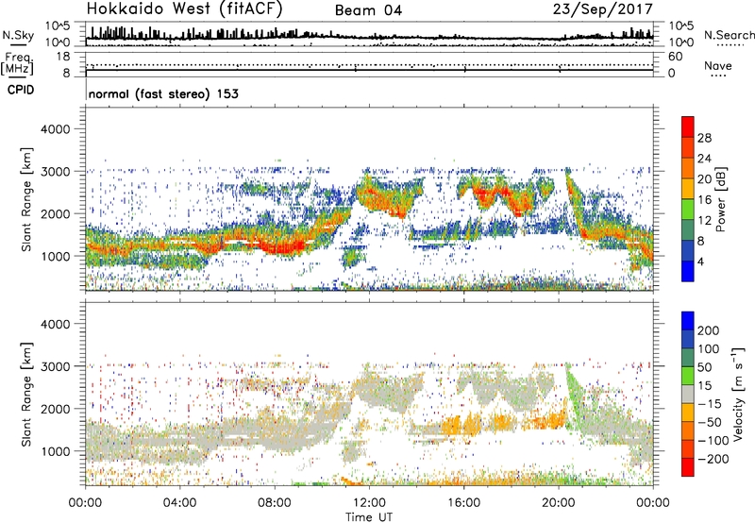Screen dimensions: 755x523
Task: Click '2000' tick on power panel
Action: [x=56, y=213]
